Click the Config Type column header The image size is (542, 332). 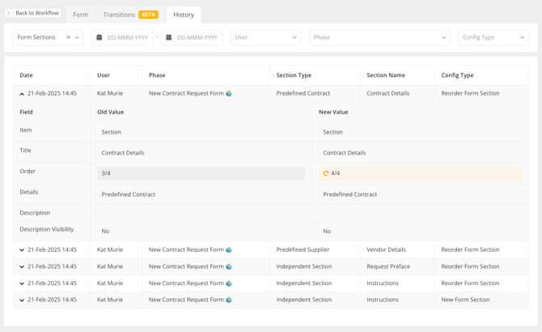pyautogui.click(x=457, y=75)
